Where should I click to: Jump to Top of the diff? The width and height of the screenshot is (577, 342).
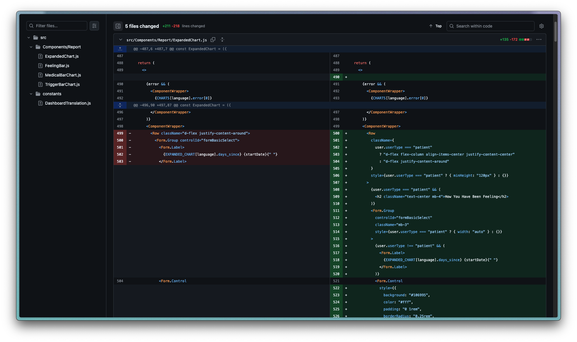pos(435,26)
